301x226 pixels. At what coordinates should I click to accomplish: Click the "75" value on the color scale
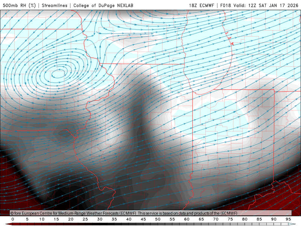click(230, 219)
